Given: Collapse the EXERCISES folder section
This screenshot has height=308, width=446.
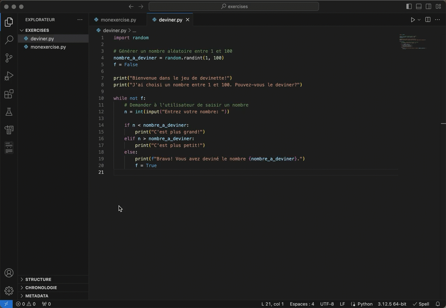Looking at the screenshot, I should coord(53,30).
